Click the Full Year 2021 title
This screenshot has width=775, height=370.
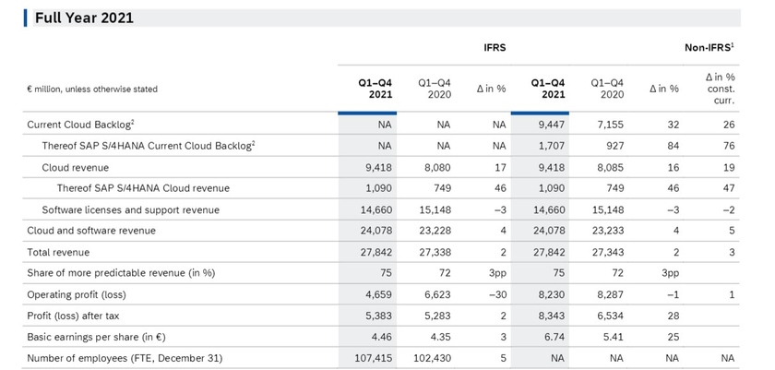point(84,18)
